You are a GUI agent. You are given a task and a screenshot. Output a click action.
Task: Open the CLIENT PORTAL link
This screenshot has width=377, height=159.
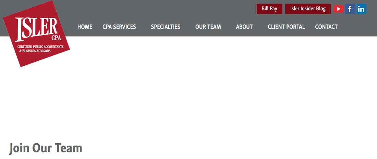pos(286,27)
